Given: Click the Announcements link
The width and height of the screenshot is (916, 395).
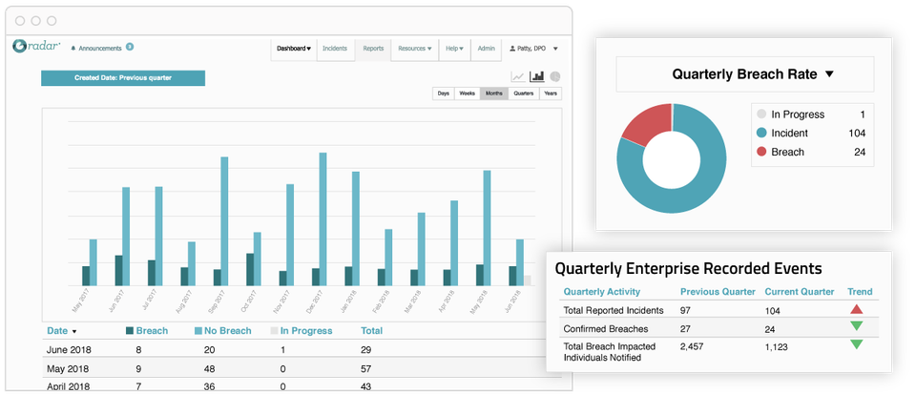Looking at the screenshot, I should [x=100, y=49].
